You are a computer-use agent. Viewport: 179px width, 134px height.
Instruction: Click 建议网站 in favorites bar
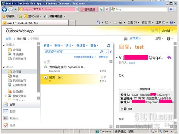(x=33, y=16)
